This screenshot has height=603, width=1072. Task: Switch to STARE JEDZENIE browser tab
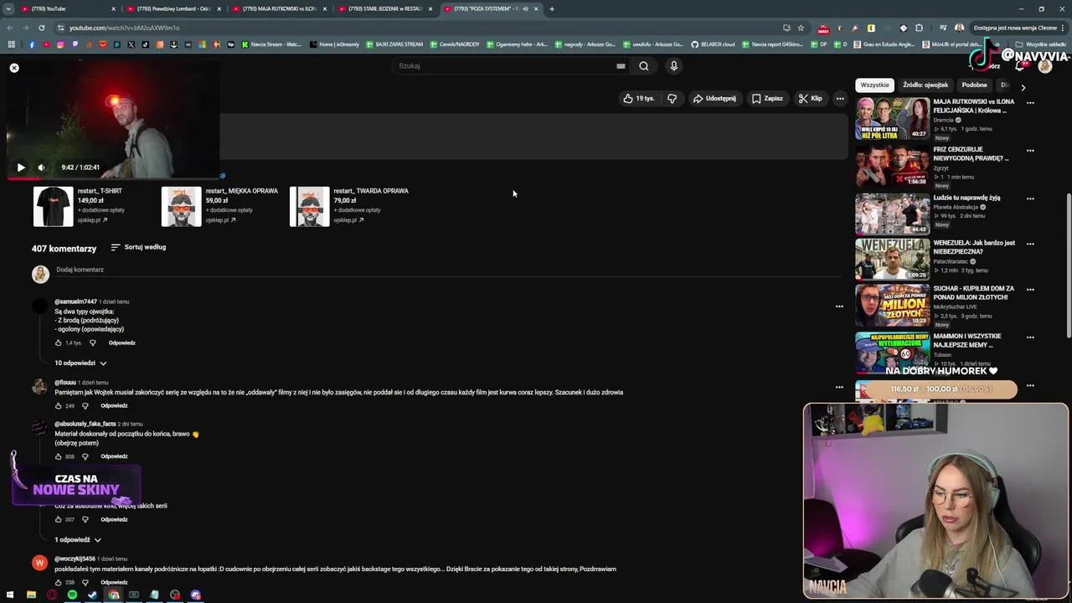385,8
